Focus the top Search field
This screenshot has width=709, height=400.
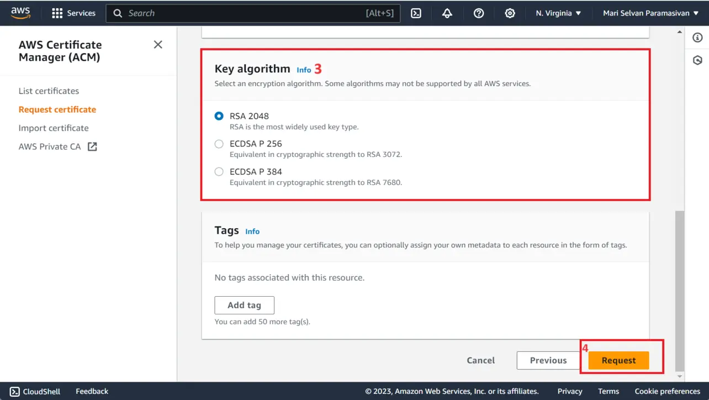point(253,13)
